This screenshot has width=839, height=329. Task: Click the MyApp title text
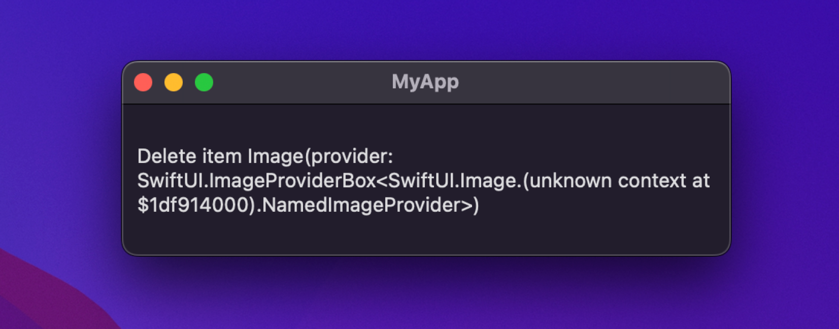(425, 81)
